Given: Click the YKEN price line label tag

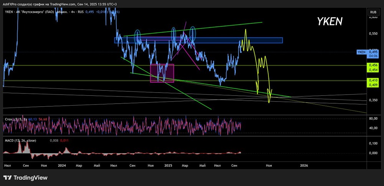Looking at the screenshot, I should click(x=362, y=52).
